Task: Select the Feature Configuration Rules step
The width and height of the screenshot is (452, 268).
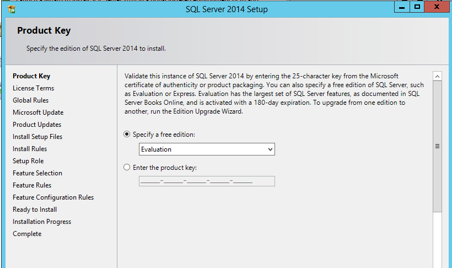Action: (53, 197)
